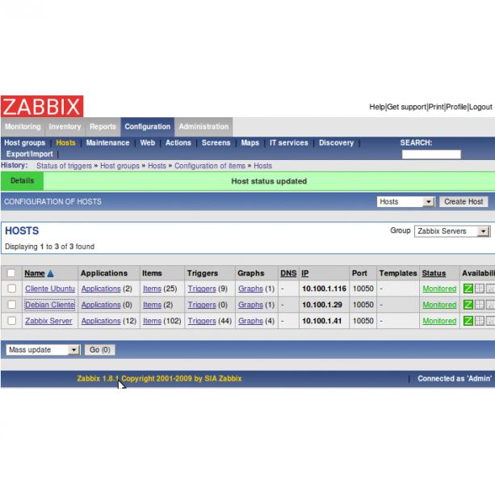Image resolution: width=495 pixels, height=485 pixels.
Task: Open Configuration of items history link
Action: point(210,166)
